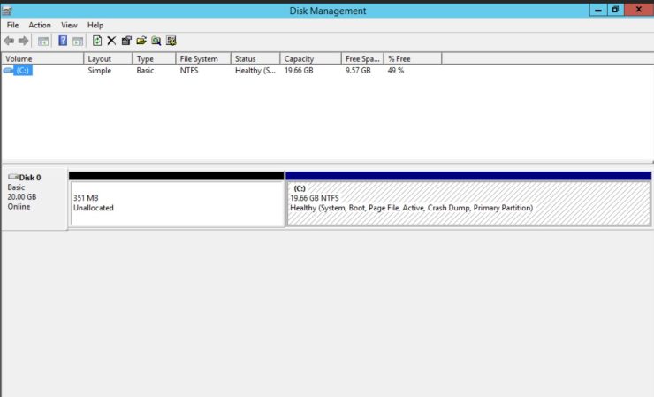Viewport: 654px width, 397px height.
Task: Click the yellow open-folder toolbar icon
Action: pos(141,41)
